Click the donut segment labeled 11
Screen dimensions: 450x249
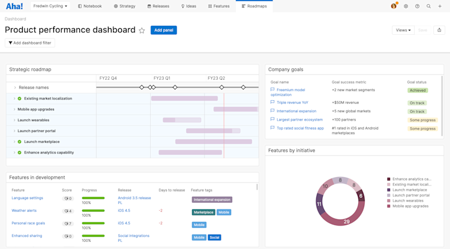pos(319,204)
